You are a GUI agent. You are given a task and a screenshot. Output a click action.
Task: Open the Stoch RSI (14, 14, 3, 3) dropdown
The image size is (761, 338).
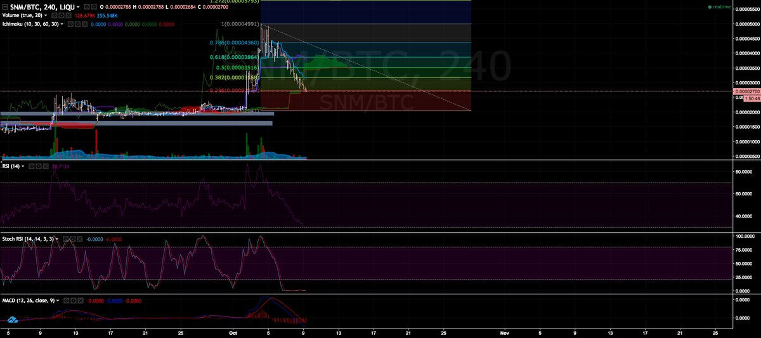click(57, 239)
